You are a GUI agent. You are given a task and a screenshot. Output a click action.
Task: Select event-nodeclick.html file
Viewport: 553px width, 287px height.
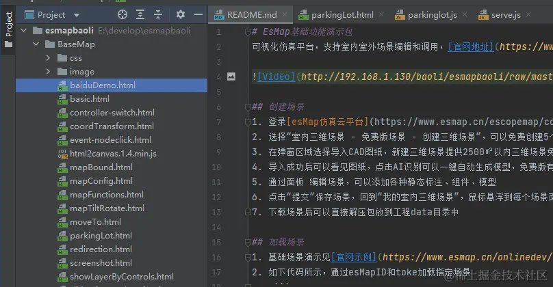110,140
